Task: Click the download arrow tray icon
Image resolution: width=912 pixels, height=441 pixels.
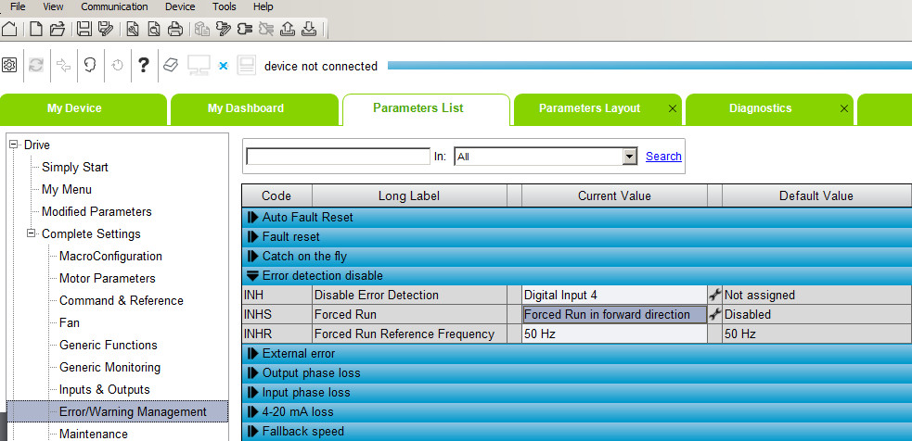Action: coord(309,29)
